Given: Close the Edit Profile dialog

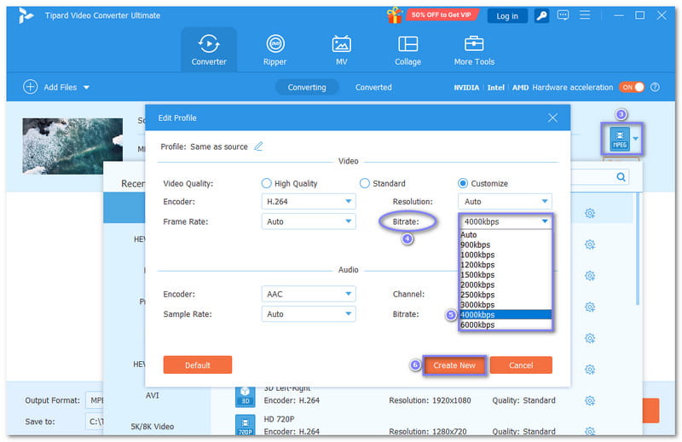Looking at the screenshot, I should tap(552, 118).
